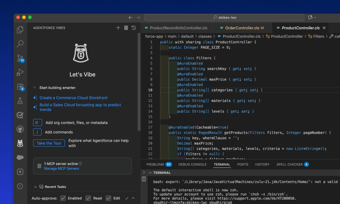Open the Run and Debug view
Image resolution: width=340 pixels, height=204 pixels.
(x=20, y=72)
